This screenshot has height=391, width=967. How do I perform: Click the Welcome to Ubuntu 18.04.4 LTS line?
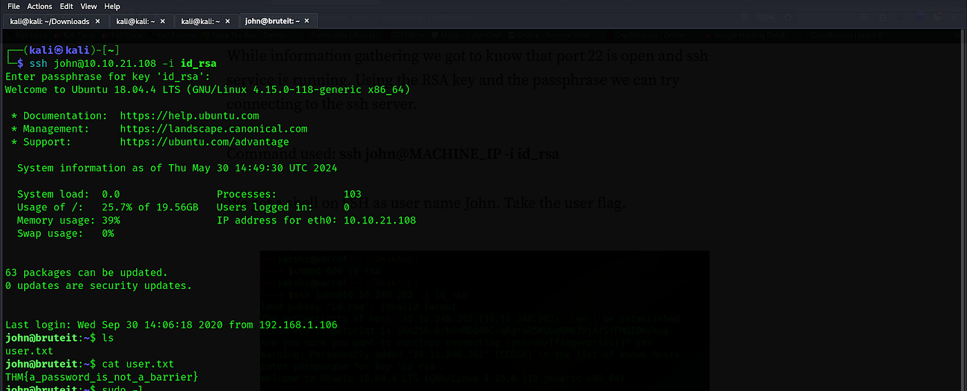207,90
